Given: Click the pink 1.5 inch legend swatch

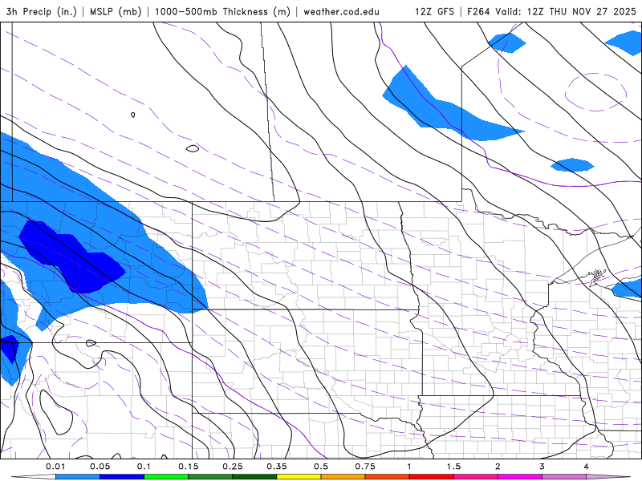Looking at the screenshot, I should click(x=476, y=477).
